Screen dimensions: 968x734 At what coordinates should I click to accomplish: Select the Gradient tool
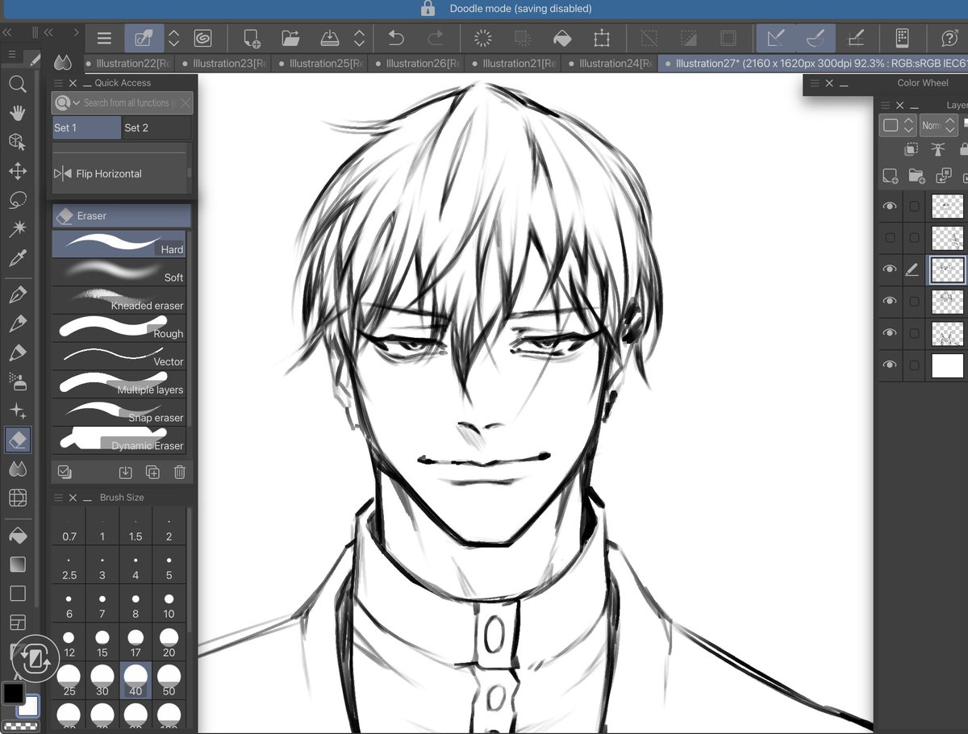[x=17, y=565]
